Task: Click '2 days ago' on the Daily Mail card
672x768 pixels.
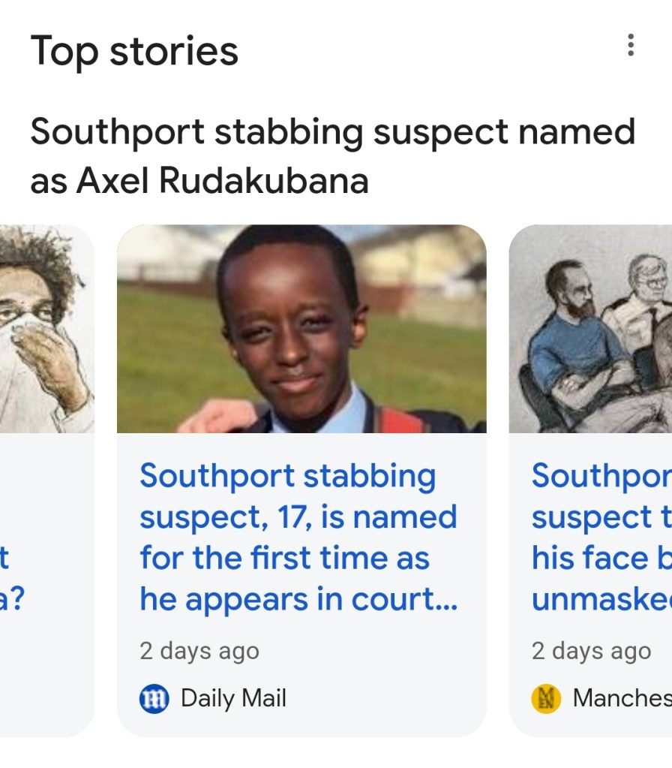Action: coord(199,652)
